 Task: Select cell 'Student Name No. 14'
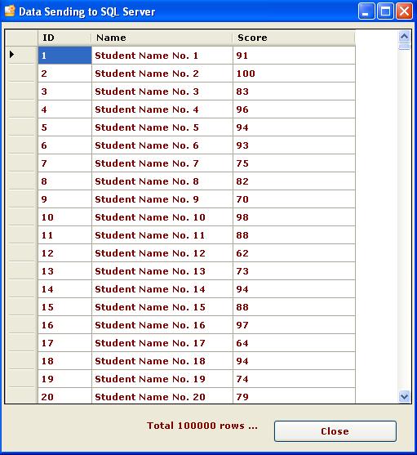tap(162, 289)
